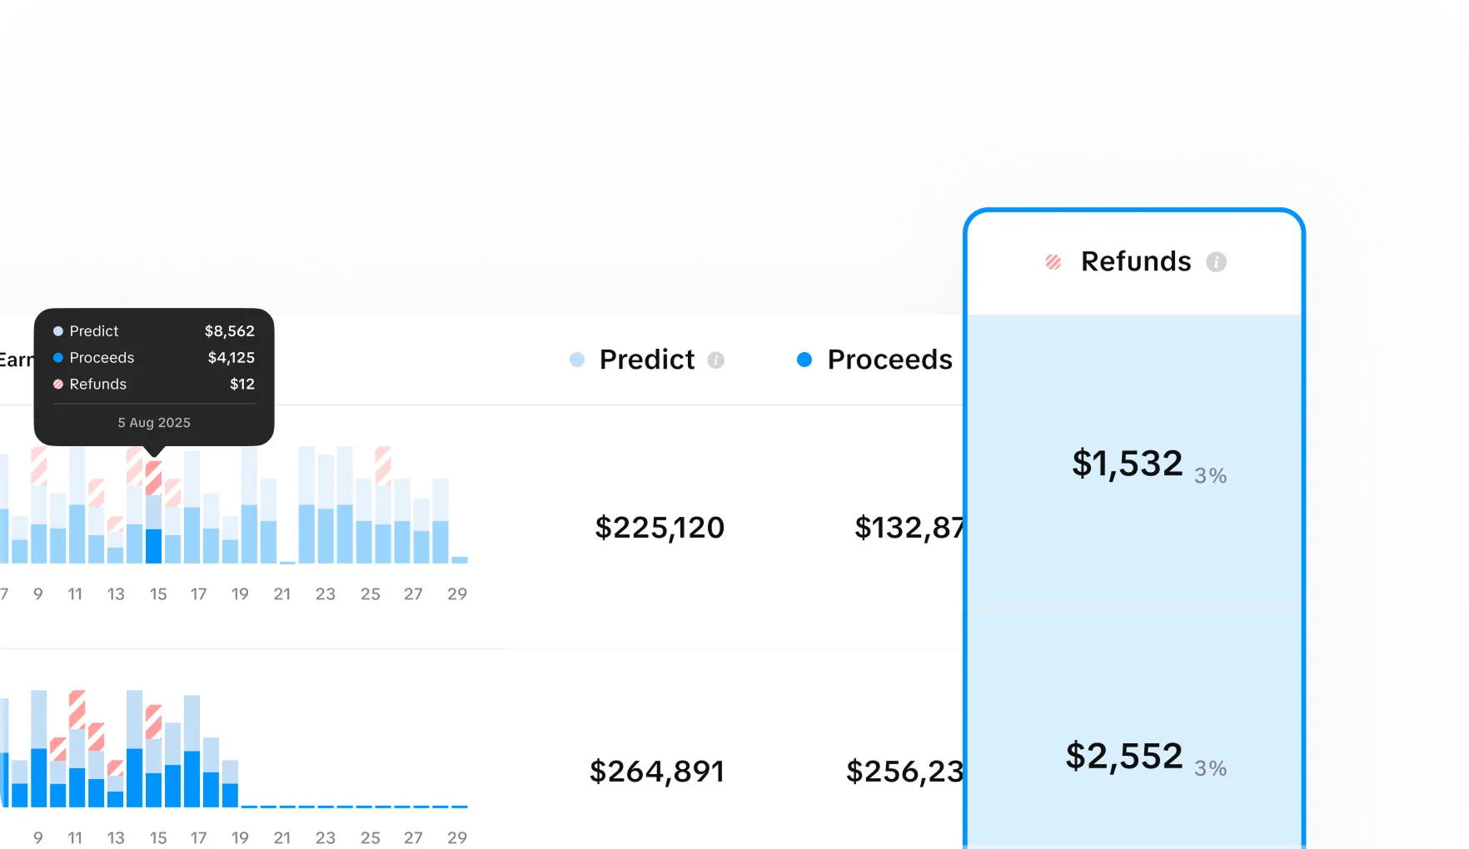Viewport: 1469px width, 849px height.
Task: Select the striped red Refunds icon
Action: [x=1054, y=261]
